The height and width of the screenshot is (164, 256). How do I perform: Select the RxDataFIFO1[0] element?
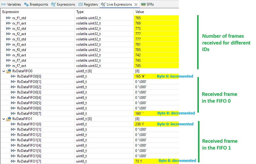point(29,124)
